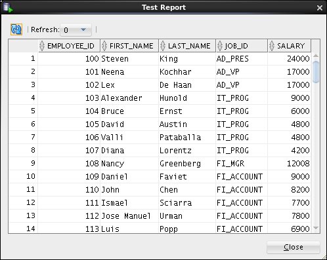Click last name cell Sciarra

pyautogui.click(x=187, y=203)
